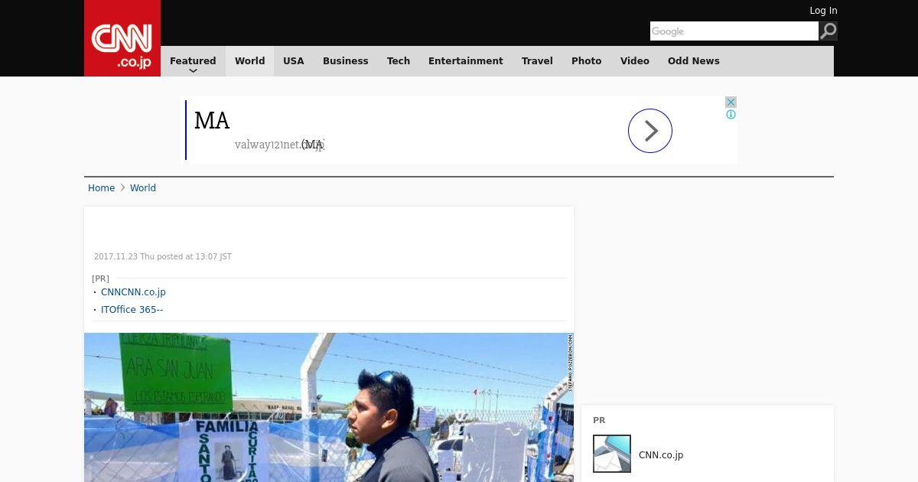Click the article posted date text

pos(163,257)
